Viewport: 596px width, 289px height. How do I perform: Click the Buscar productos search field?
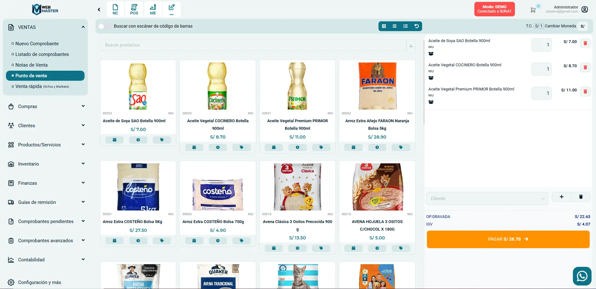[253, 45]
